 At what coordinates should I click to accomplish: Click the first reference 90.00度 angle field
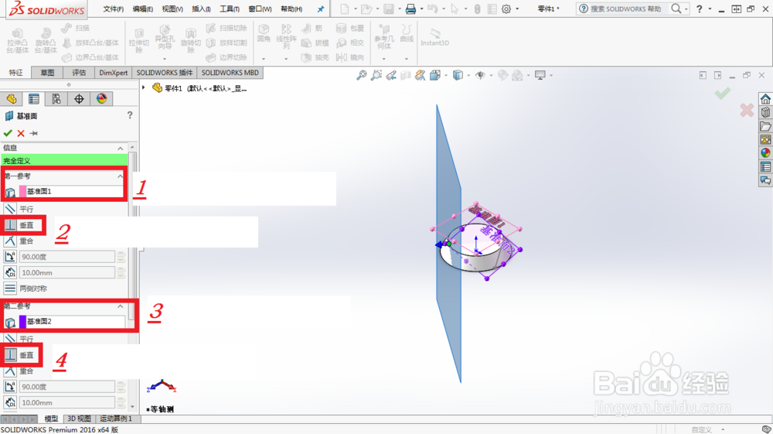pos(67,257)
